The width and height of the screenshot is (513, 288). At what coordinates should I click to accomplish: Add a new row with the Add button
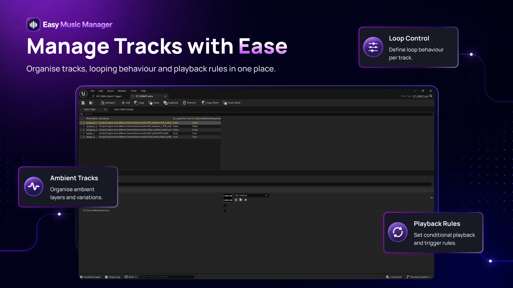126,103
